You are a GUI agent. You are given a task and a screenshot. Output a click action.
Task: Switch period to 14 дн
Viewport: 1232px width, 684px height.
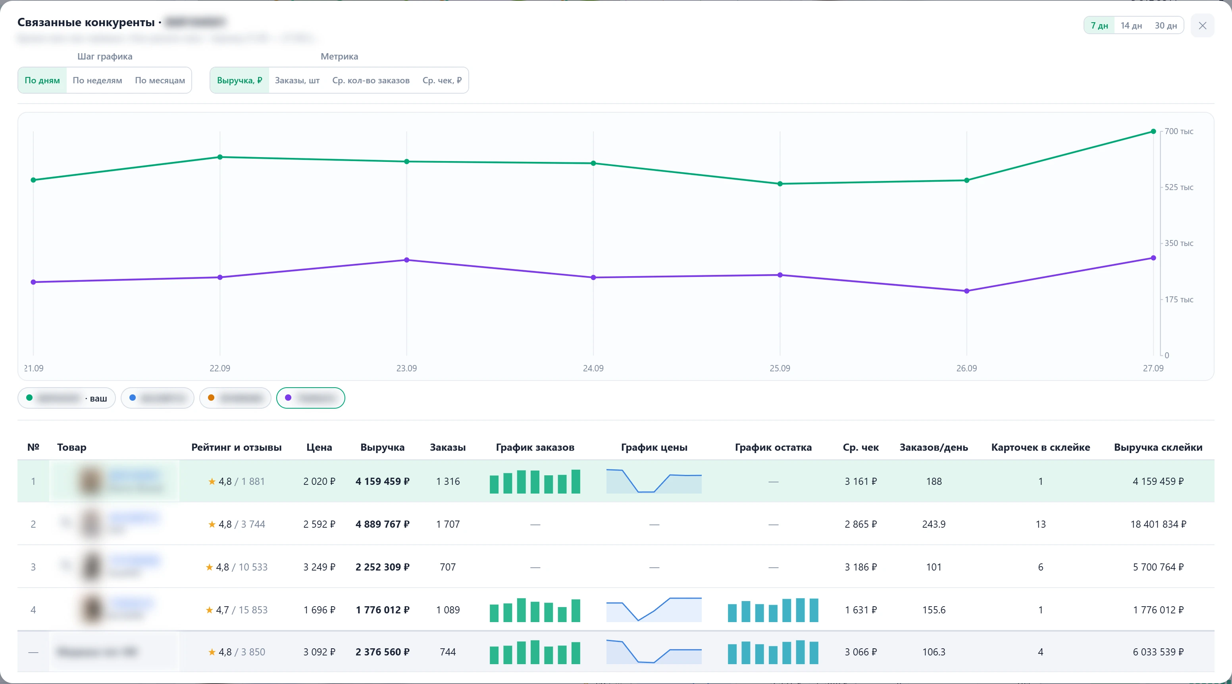pos(1131,26)
